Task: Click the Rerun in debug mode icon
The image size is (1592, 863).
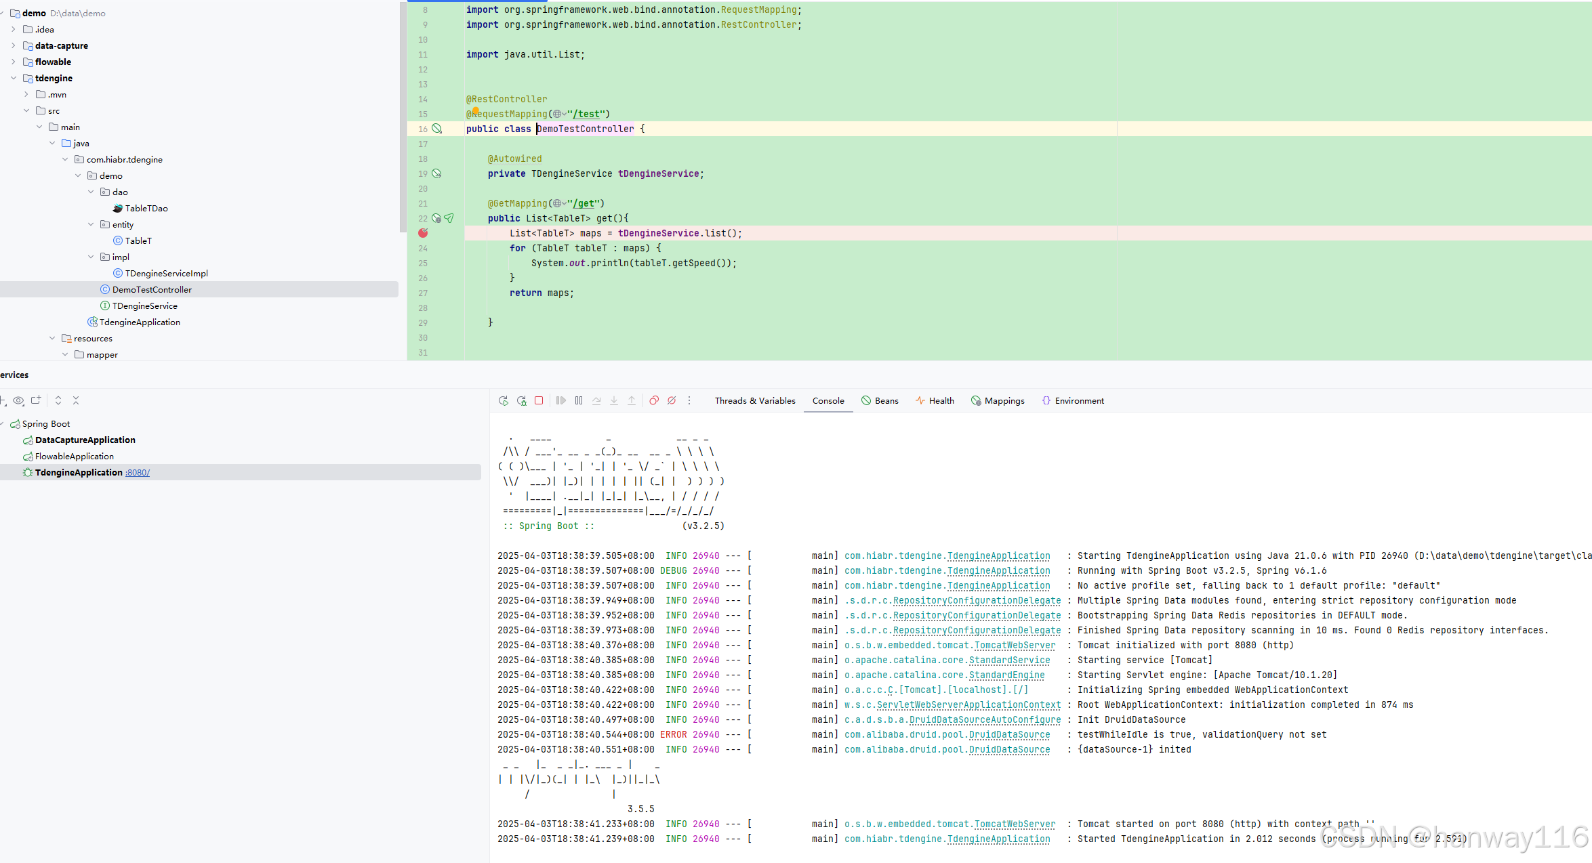Action: pos(521,401)
